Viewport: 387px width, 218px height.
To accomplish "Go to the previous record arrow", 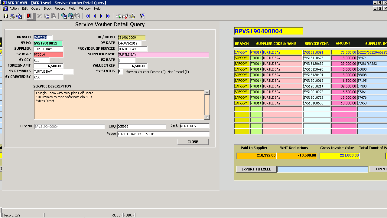I will pyautogui.click(x=95, y=16).
